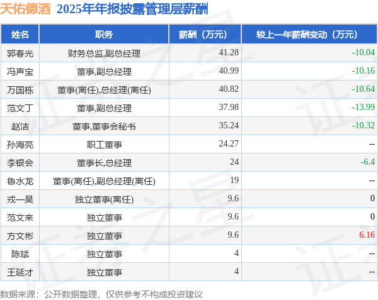Screen dimensions: 378x300
Task: Select the name 郭春光 in table
Action: [x=20, y=53]
